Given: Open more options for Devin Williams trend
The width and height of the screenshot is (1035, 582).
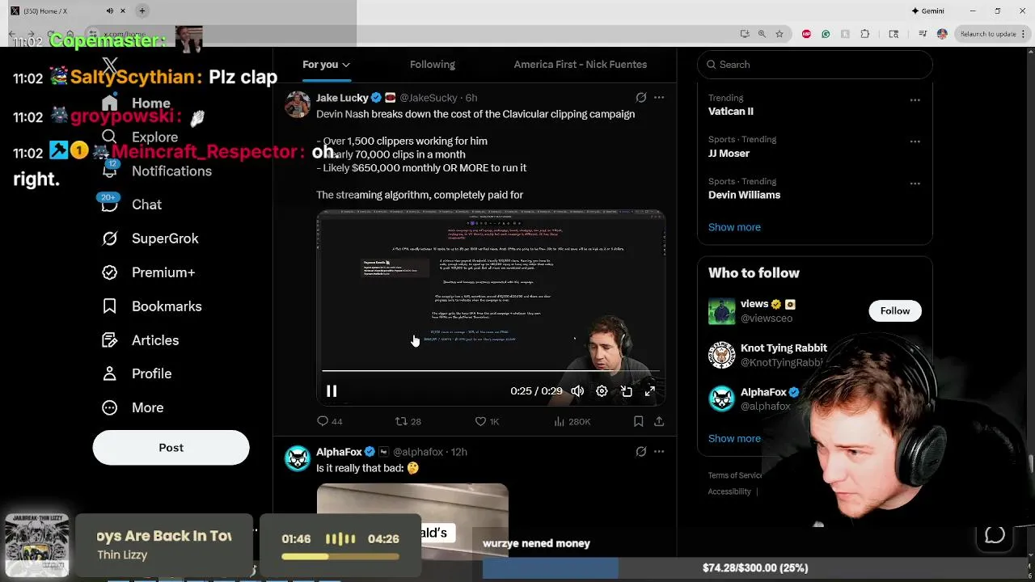Looking at the screenshot, I should tap(915, 184).
